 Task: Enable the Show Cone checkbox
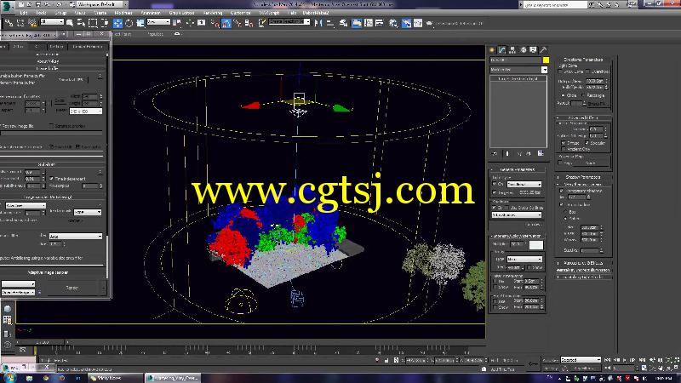[x=561, y=71]
